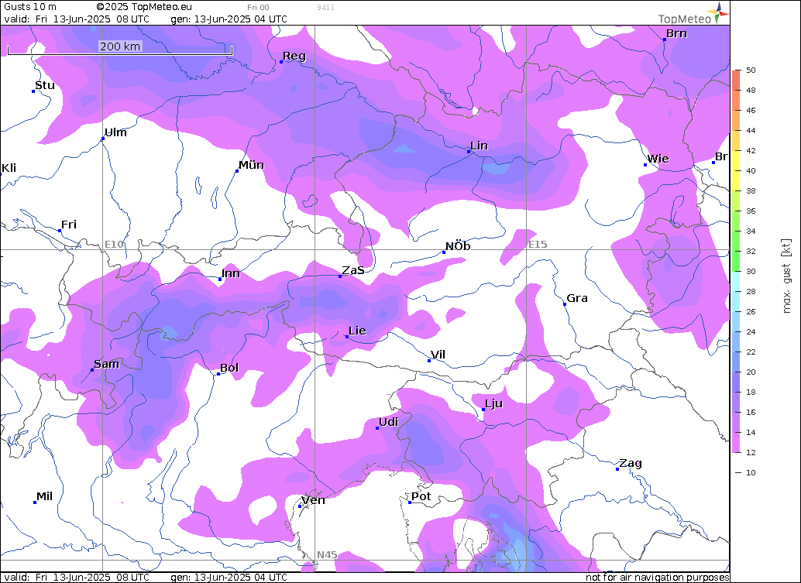Click the blue marker dot for Ulm
This screenshot has height=583, width=801.
103,139
